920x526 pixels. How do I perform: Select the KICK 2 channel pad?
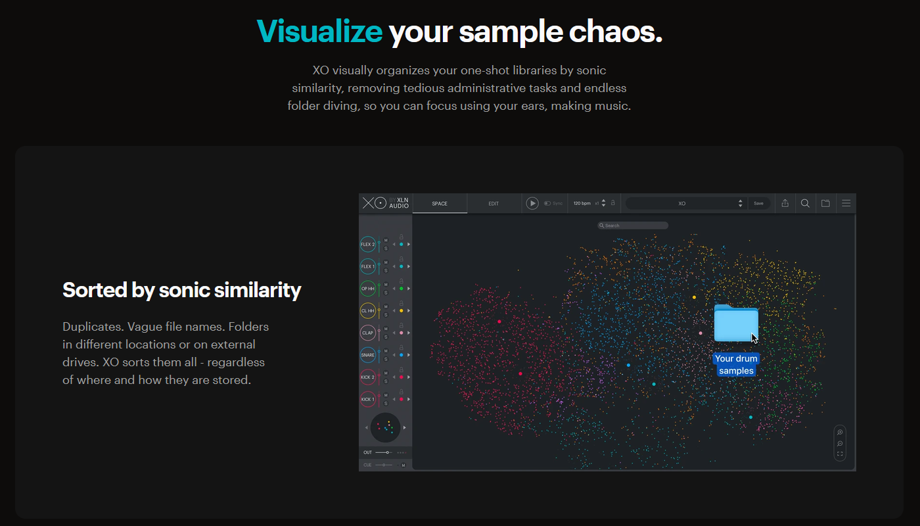[368, 377]
